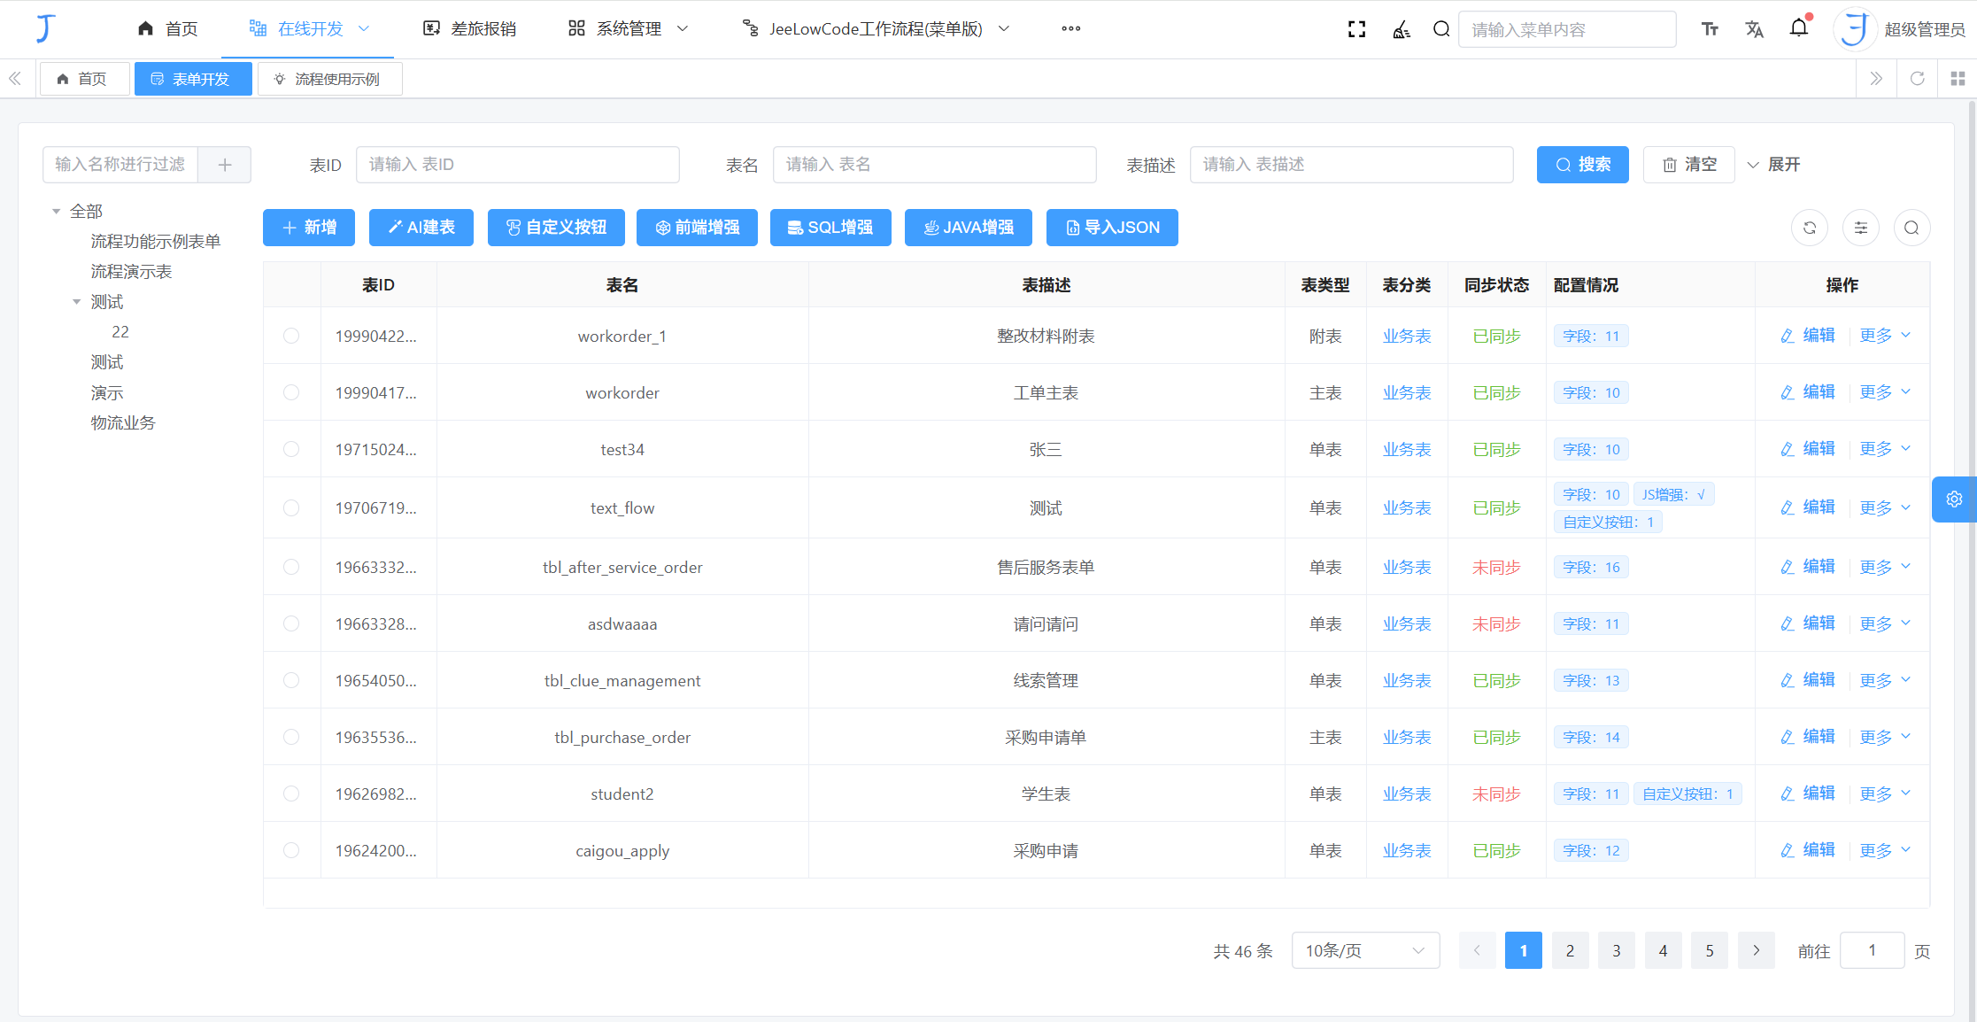Click the font size (Tr) icon
This screenshot has height=1022, width=1977.
(1709, 28)
